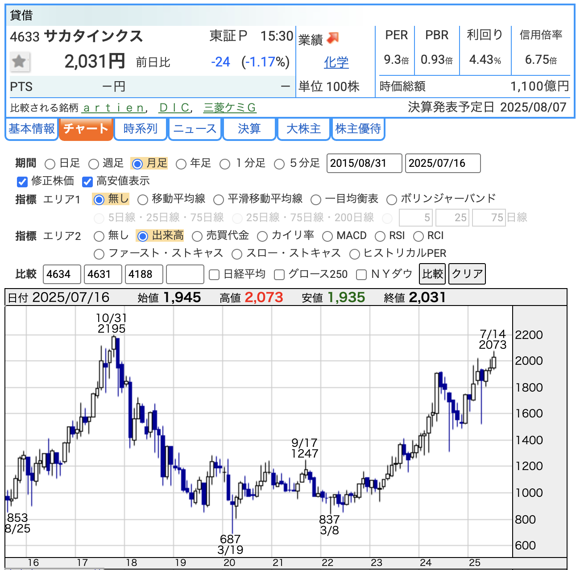Viewport: 580px width, 570px height.
Task: Click the 業績 up-arrow trend icon
Action: pos(333,38)
